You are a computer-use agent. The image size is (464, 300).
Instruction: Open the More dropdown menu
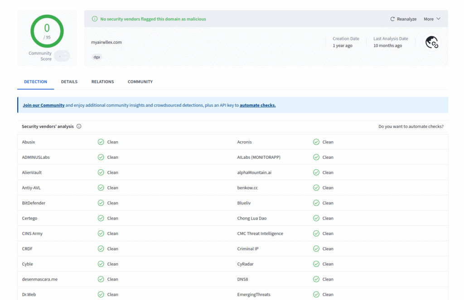click(430, 19)
